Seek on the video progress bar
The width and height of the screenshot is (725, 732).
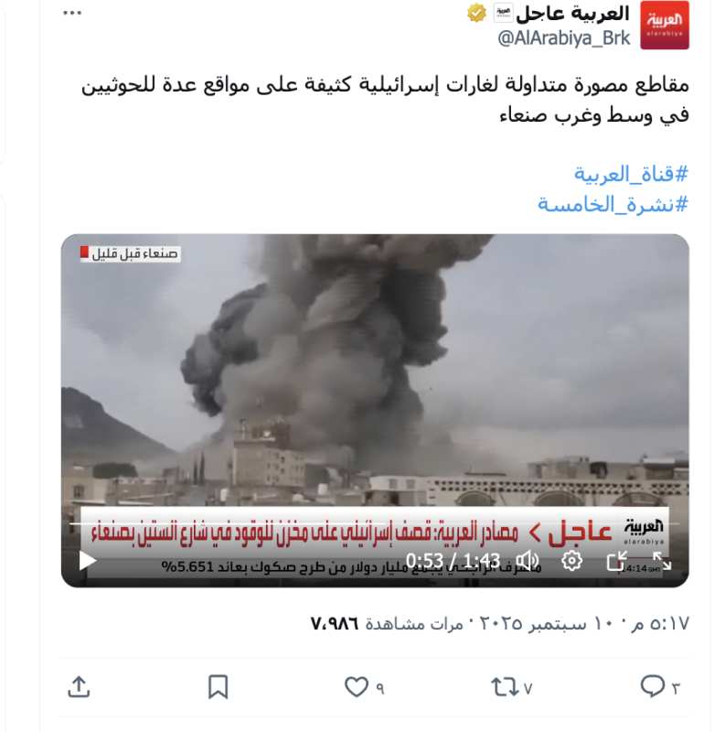[374, 524]
